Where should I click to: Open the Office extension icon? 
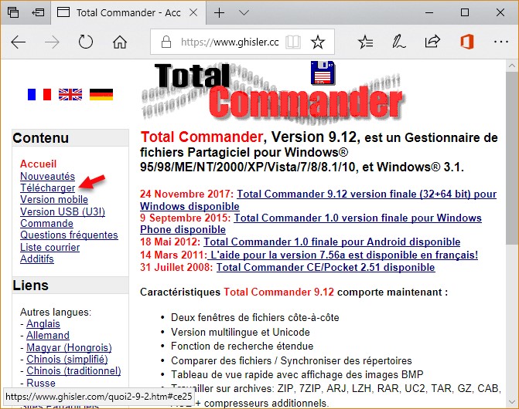coord(466,42)
